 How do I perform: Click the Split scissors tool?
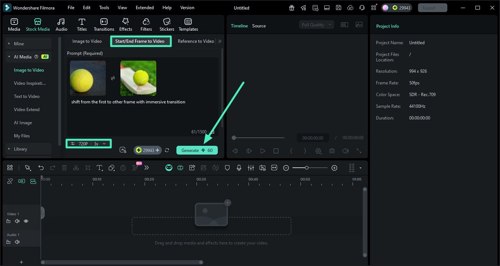tap(76, 168)
